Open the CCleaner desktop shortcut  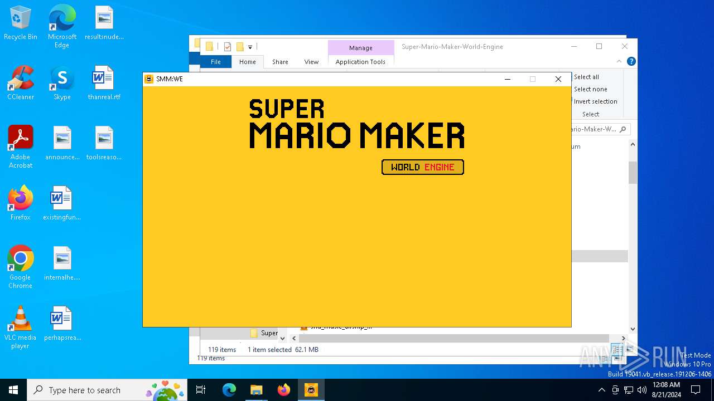[21, 84]
